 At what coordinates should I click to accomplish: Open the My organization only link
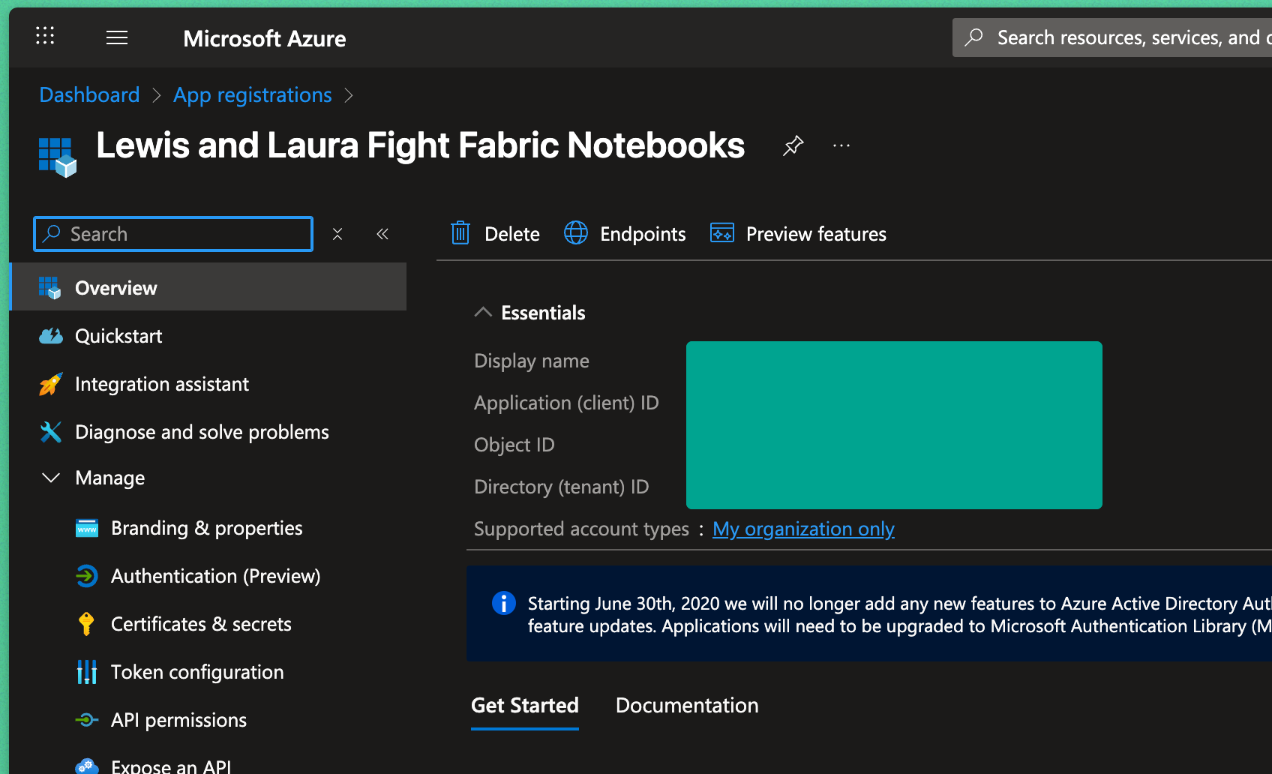tap(803, 529)
